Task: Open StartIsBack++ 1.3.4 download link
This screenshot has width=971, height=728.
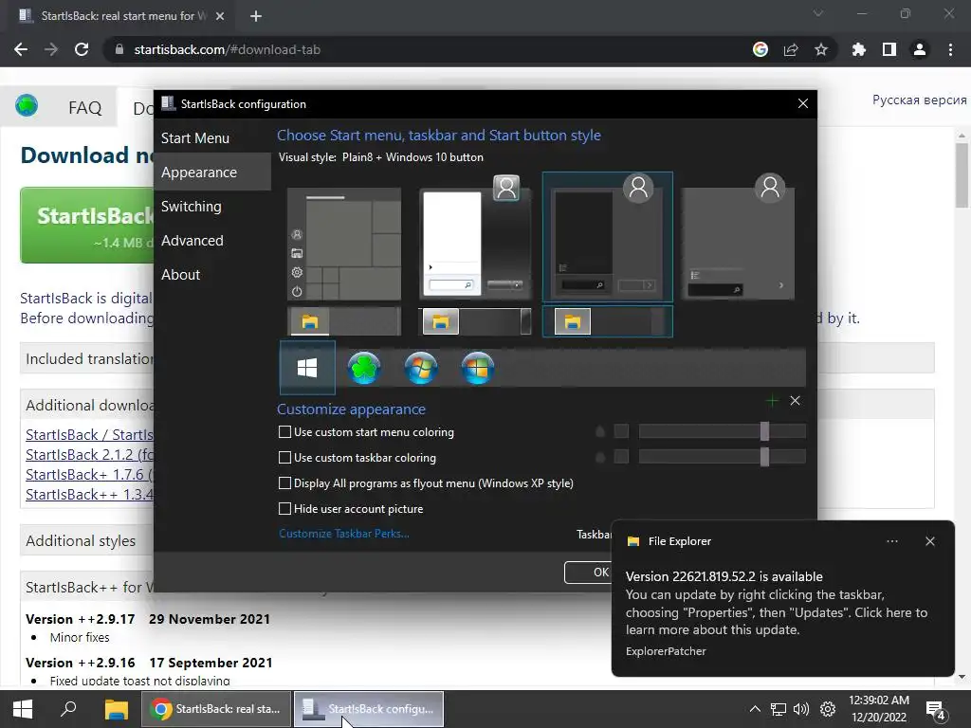Action: [x=90, y=494]
